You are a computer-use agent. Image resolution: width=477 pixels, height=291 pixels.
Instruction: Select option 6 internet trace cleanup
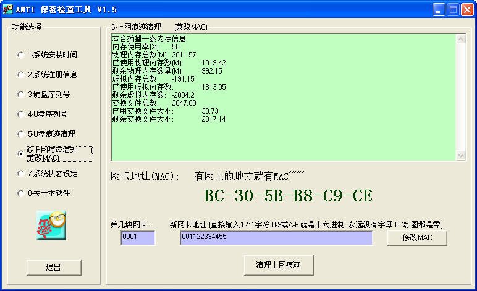(x=22, y=154)
